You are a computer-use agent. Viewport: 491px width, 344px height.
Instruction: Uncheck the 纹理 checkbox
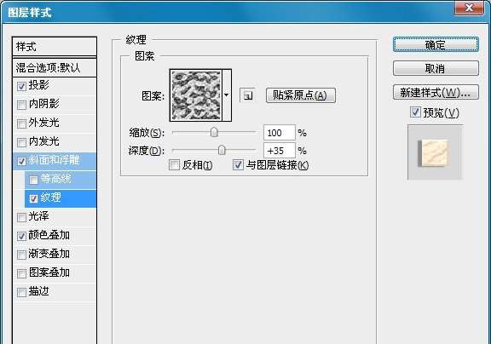(x=33, y=198)
